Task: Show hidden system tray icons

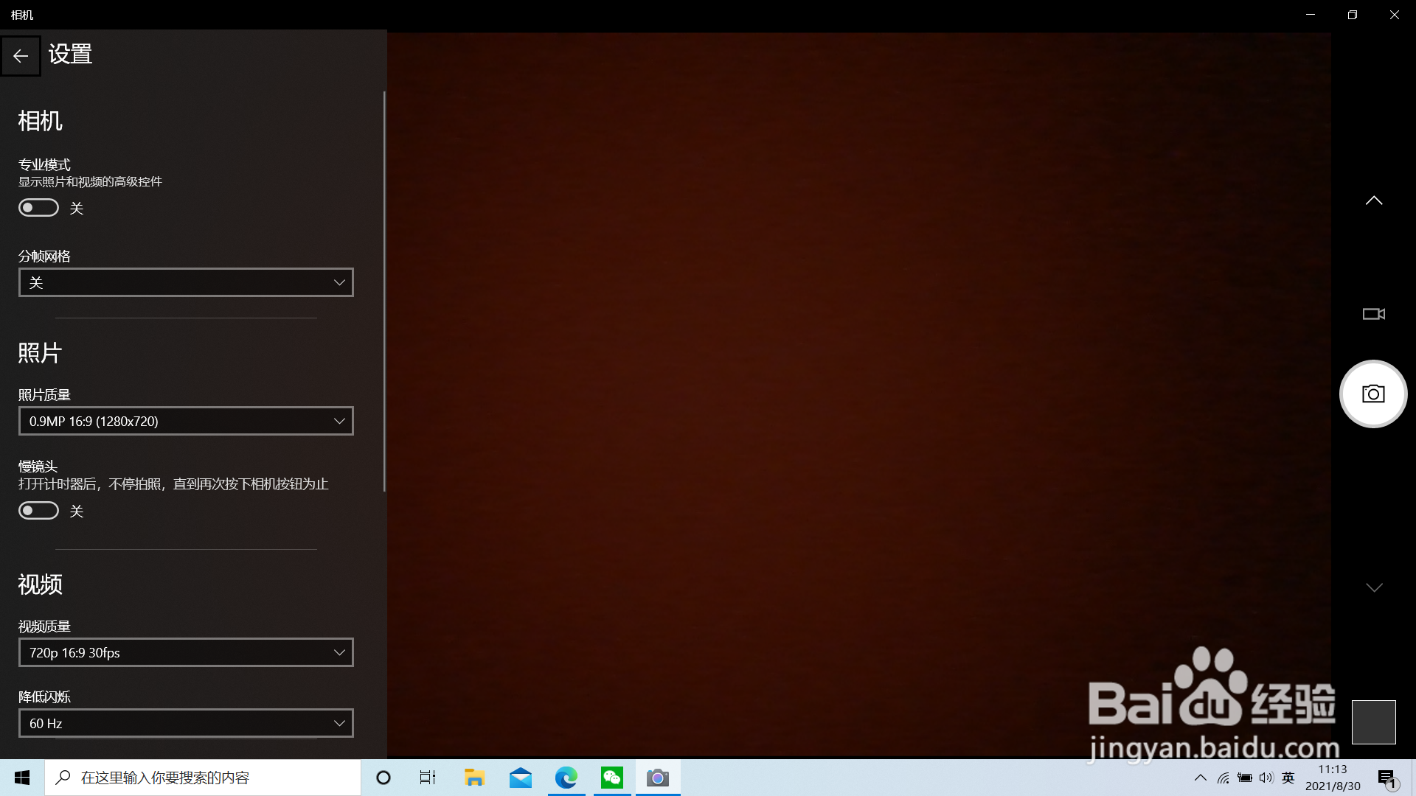Action: point(1201,778)
